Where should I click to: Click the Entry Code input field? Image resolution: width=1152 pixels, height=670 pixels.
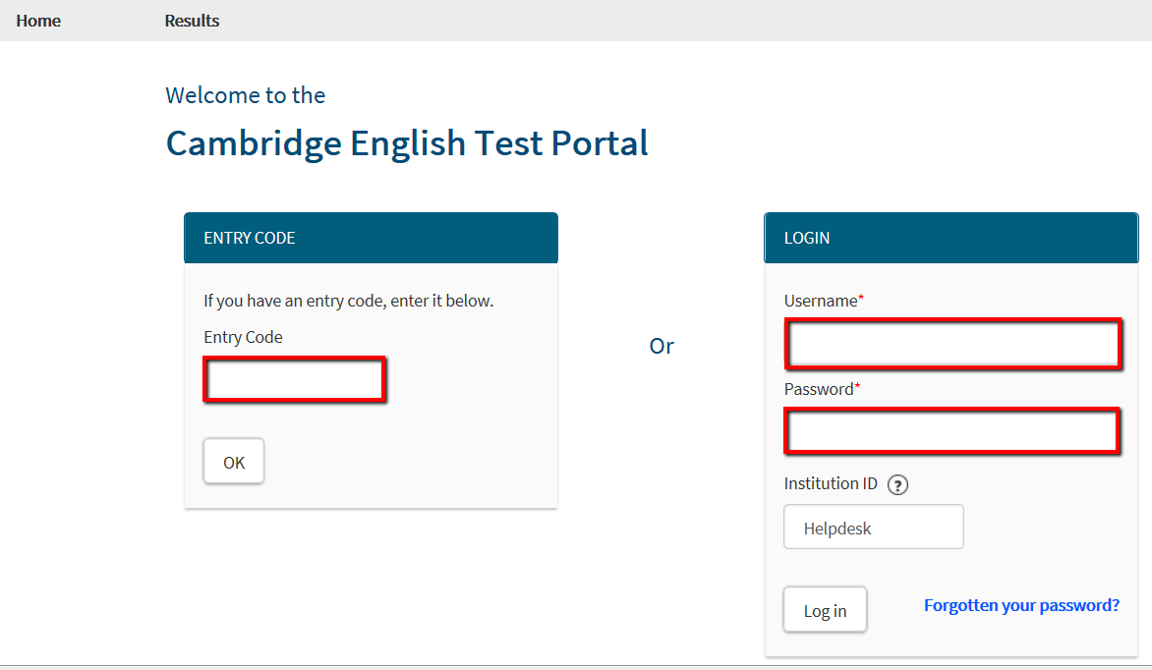point(295,380)
